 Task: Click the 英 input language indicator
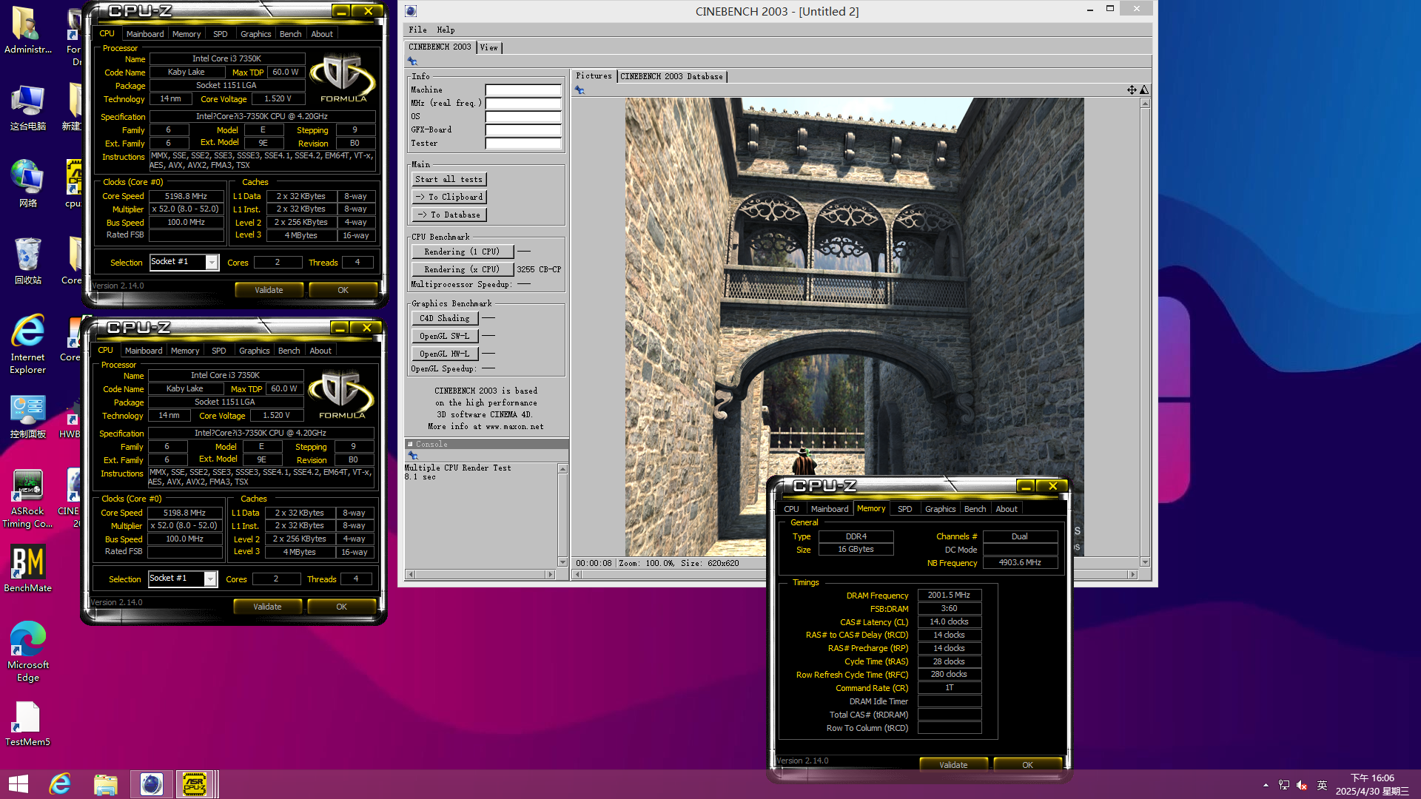[1322, 785]
